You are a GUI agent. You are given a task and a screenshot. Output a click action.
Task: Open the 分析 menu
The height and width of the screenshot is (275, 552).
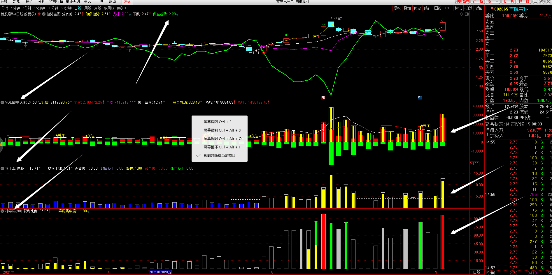42,2
